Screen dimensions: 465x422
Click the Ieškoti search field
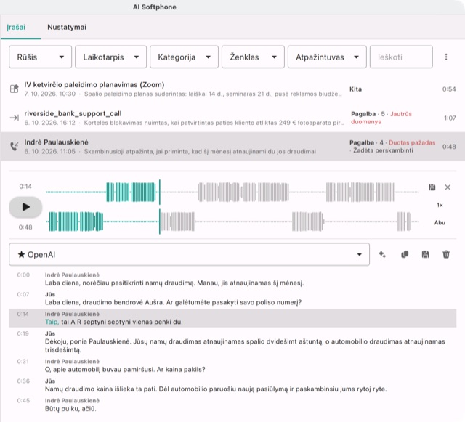pyautogui.click(x=401, y=57)
